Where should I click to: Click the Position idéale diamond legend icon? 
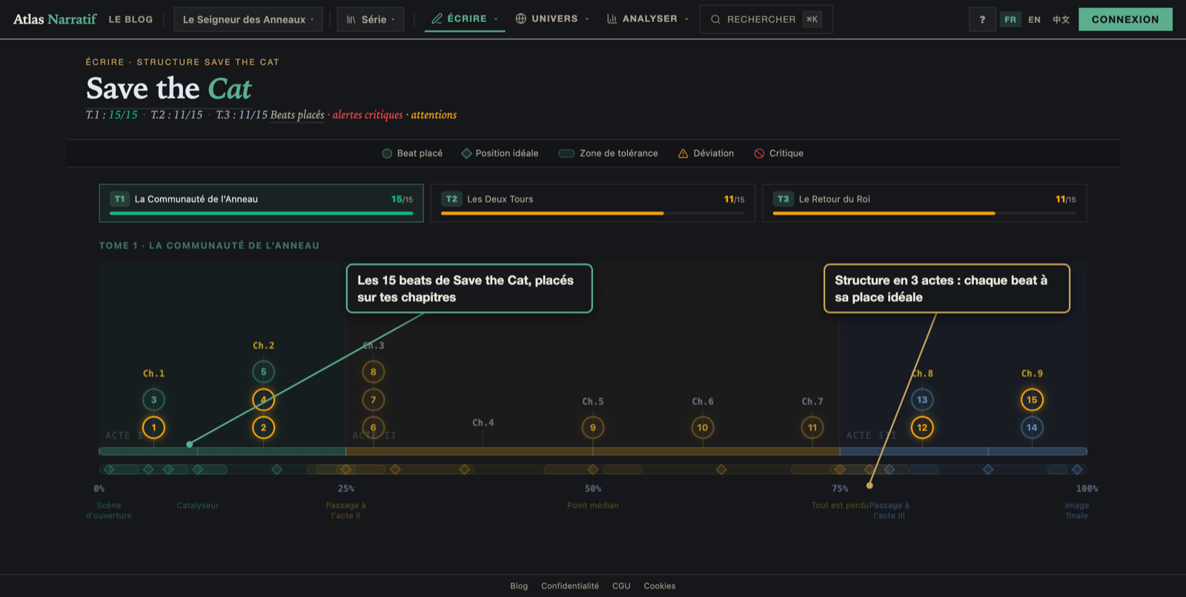tap(466, 153)
